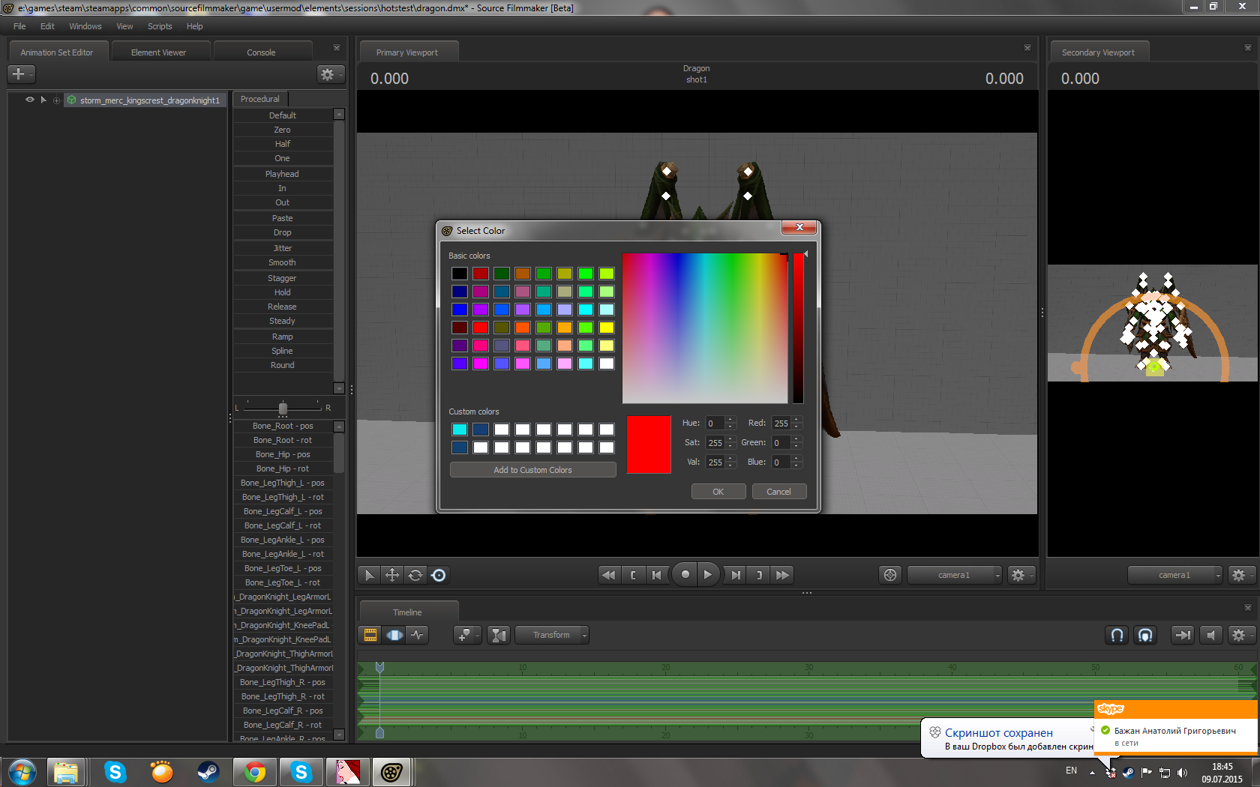The image size is (1260, 787).
Task: Expand the storm_merc_kingscrest_dragonknight1 tree node
Action: point(56,100)
